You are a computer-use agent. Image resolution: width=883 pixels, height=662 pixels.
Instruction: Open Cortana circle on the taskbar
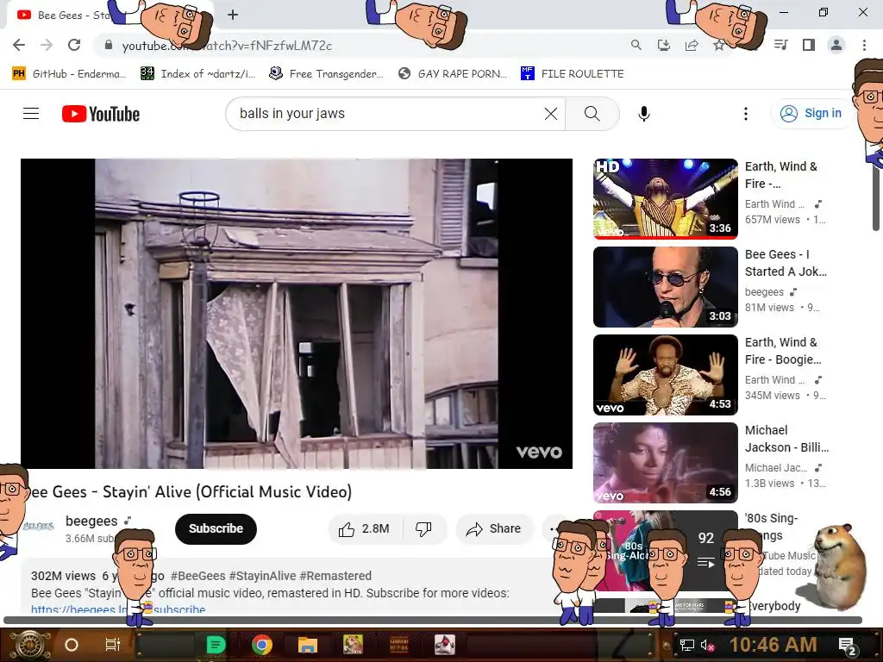click(x=72, y=645)
